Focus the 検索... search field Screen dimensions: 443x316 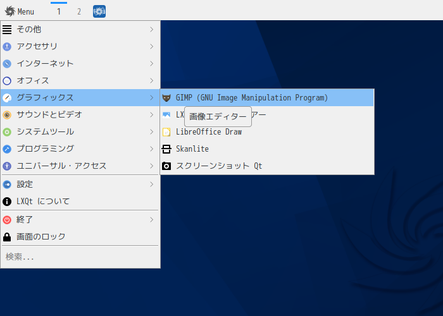coord(80,257)
